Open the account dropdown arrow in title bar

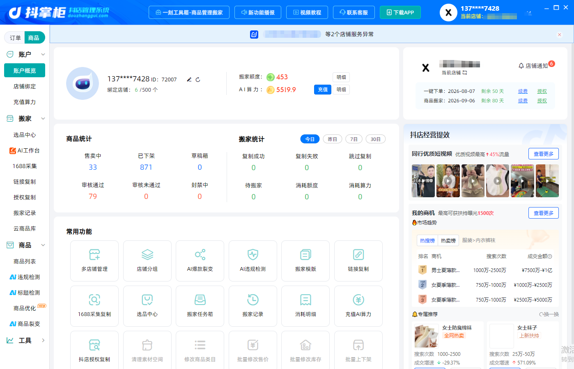point(529,13)
